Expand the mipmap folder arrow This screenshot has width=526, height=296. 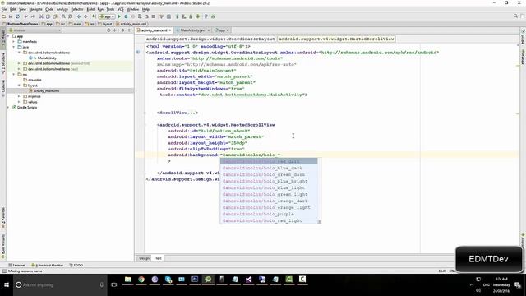point(19,96)
